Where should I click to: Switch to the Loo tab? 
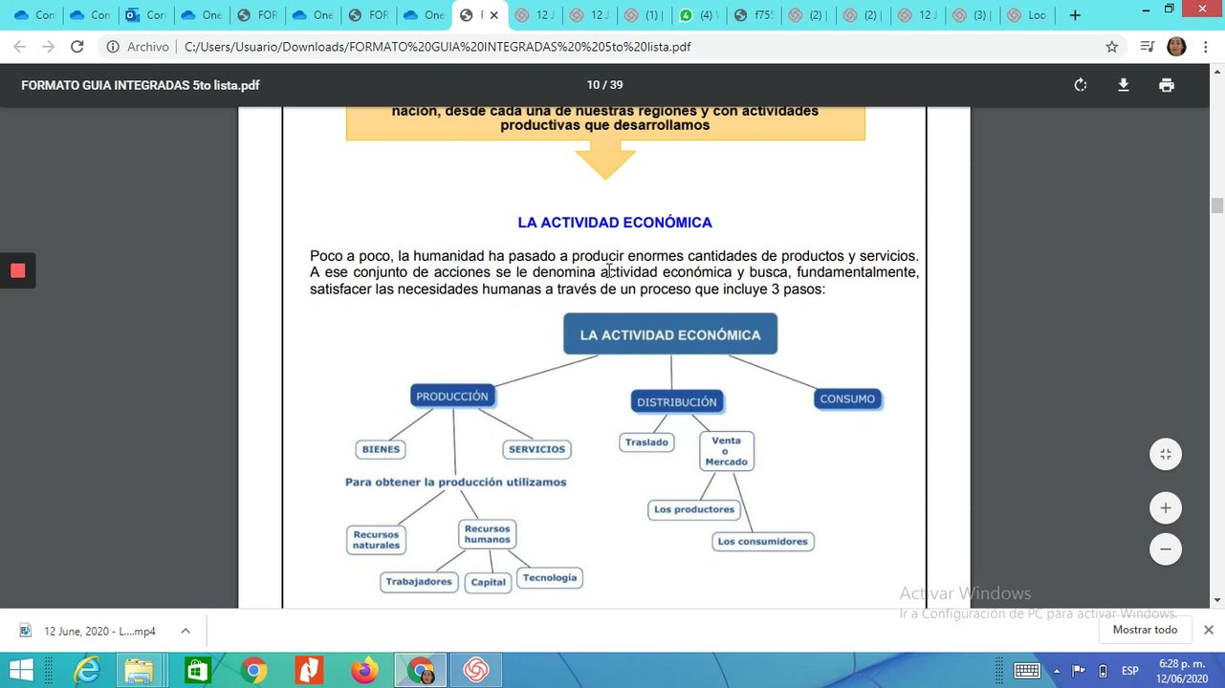(1028, 15)
